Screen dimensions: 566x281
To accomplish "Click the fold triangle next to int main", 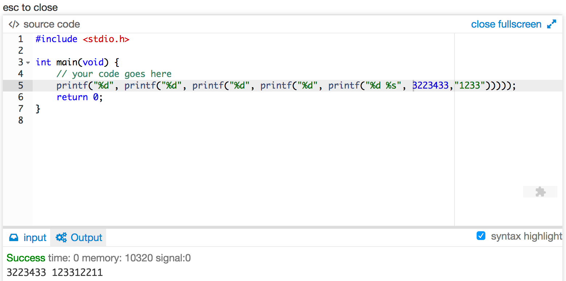I will click(x=28, y=62).
